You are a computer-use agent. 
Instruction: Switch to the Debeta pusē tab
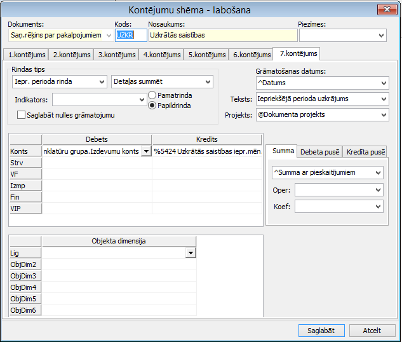click(319, 151)
